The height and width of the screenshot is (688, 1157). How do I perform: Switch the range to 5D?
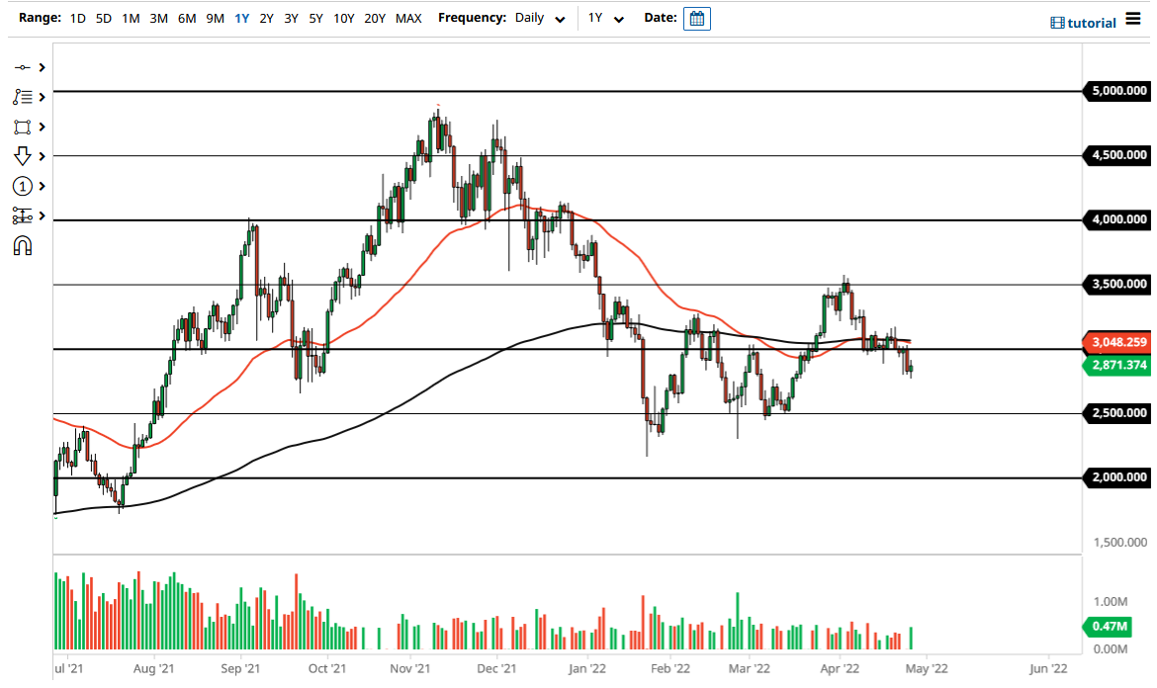(103, 18)
